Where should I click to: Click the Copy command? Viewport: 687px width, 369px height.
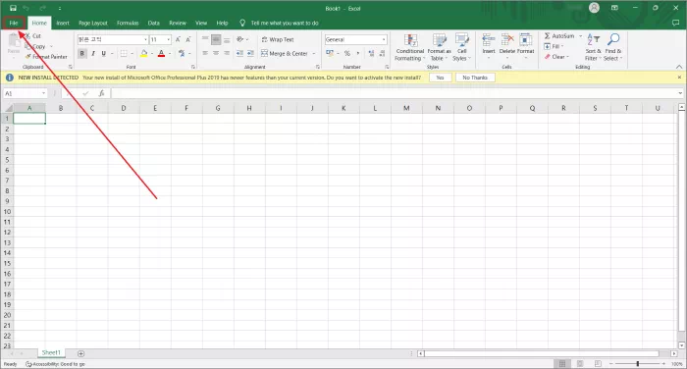click(36, 46)
